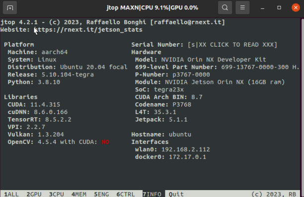
Task: Open the 3CPU tab
Action: [57, 194]
